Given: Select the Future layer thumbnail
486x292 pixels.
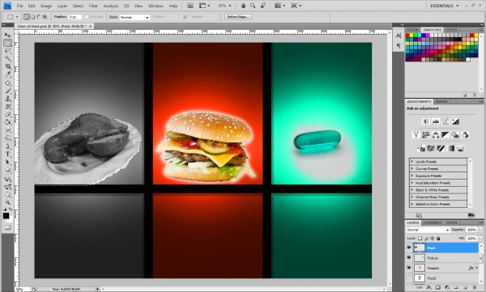Looking at the screenshot, I should [420, 258].
